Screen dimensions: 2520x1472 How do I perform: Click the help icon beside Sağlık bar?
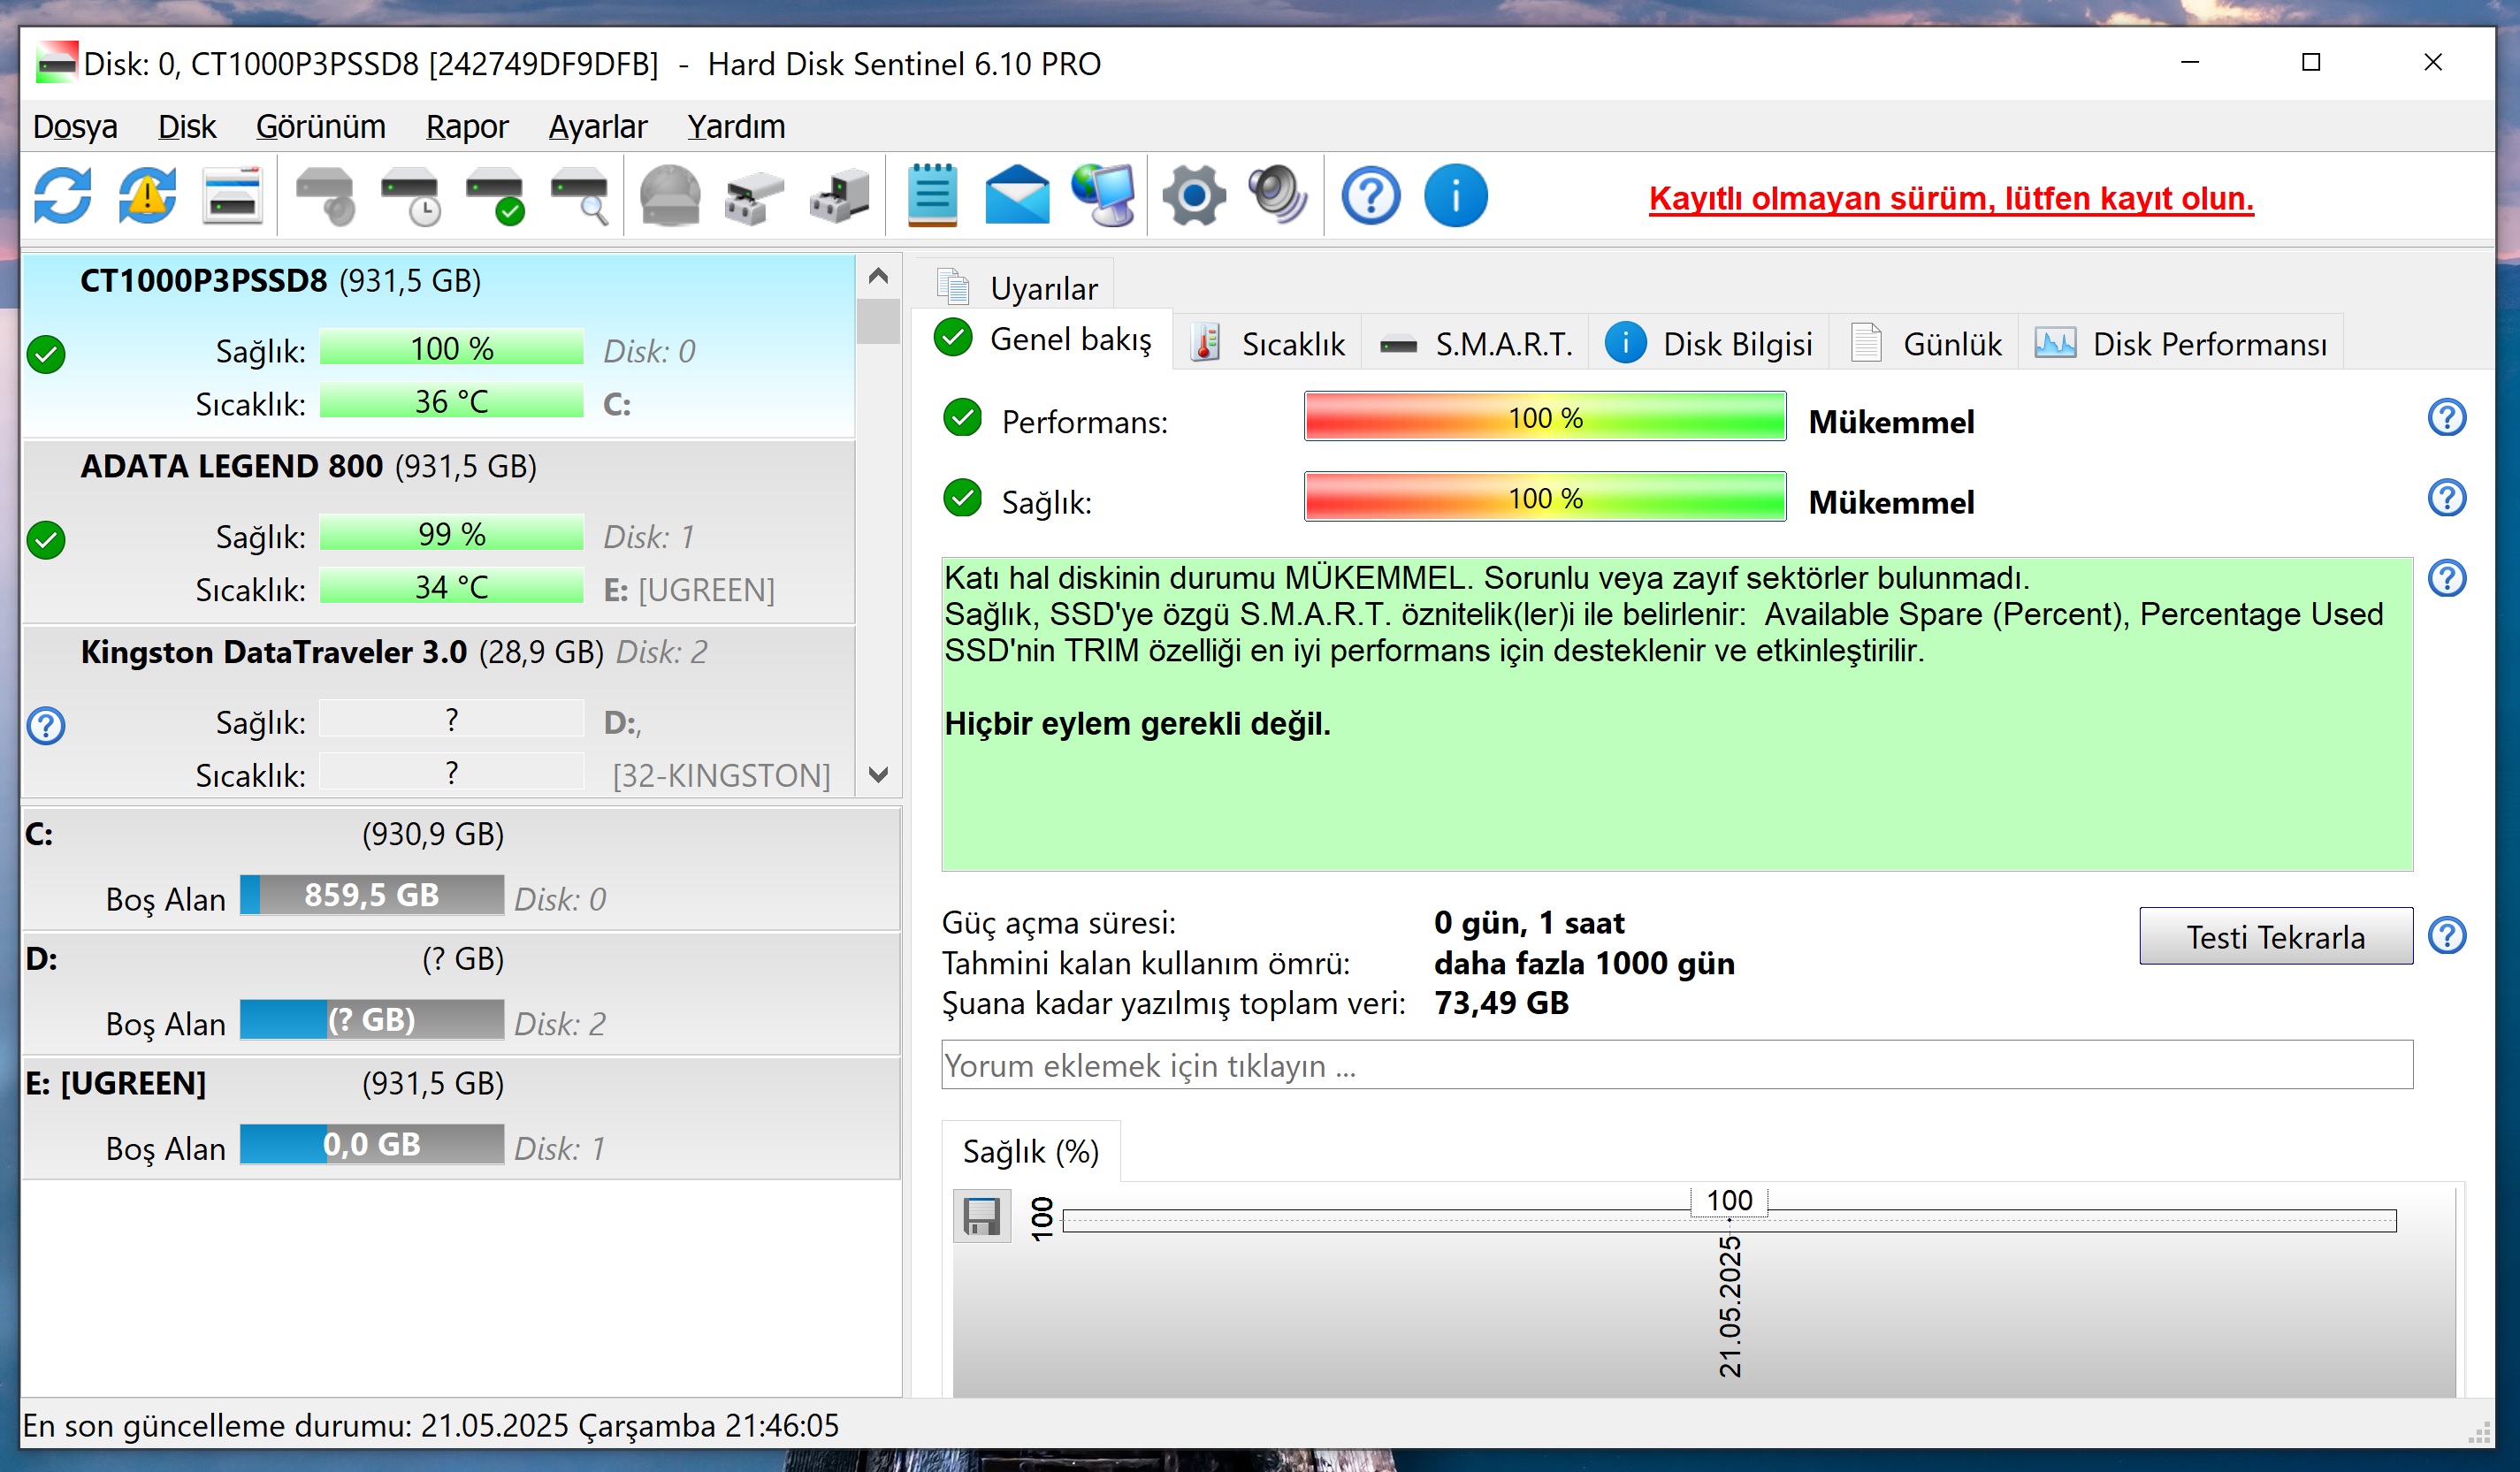[x=2447, y=498]
